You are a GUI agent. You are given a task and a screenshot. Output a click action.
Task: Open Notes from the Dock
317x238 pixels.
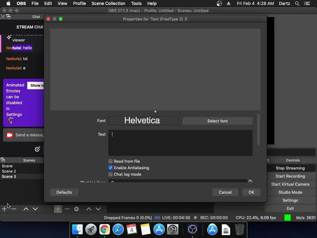(x=145, y=230)
